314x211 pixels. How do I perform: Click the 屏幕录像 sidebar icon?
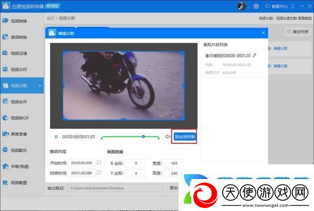[x=5, y=134]
